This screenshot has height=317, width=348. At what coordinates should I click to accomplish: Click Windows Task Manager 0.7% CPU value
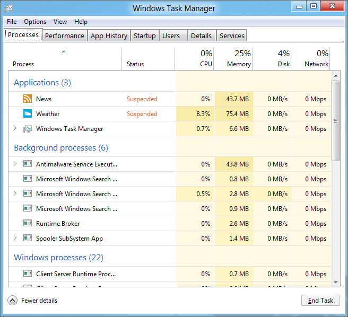point(203,129)
